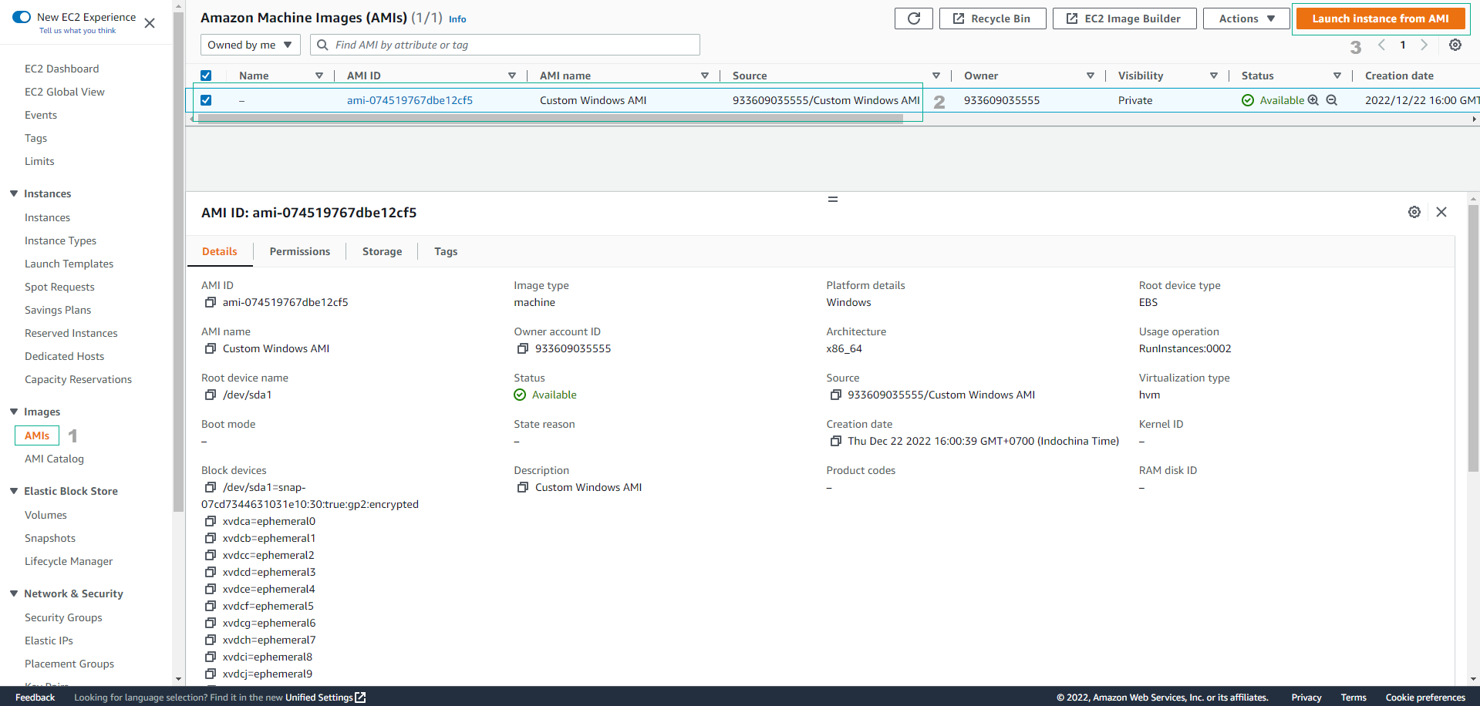This screenshot has width=1480, height=706.
Task: Sort by the Name column arrow
Action: [x=319, y=76]
